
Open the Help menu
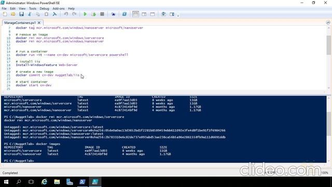(x=72, y=8)
